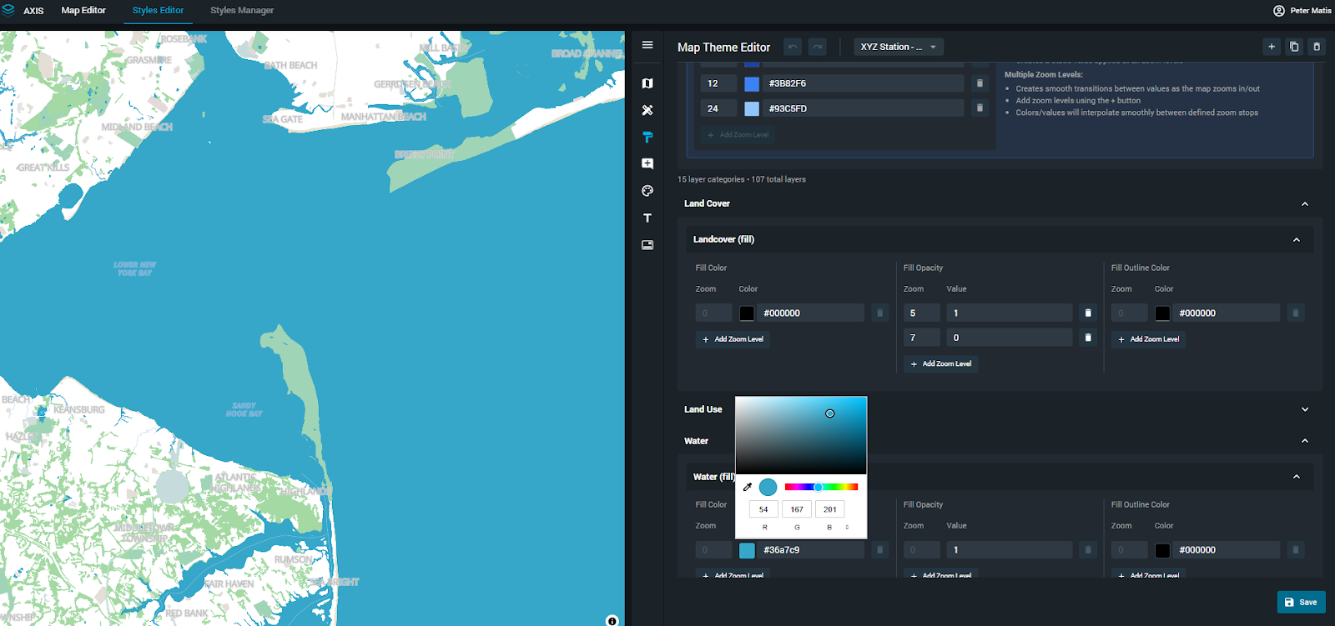Select the map icon in the sidebar
Screen dimensions: 1335x626
pos(647,83)
